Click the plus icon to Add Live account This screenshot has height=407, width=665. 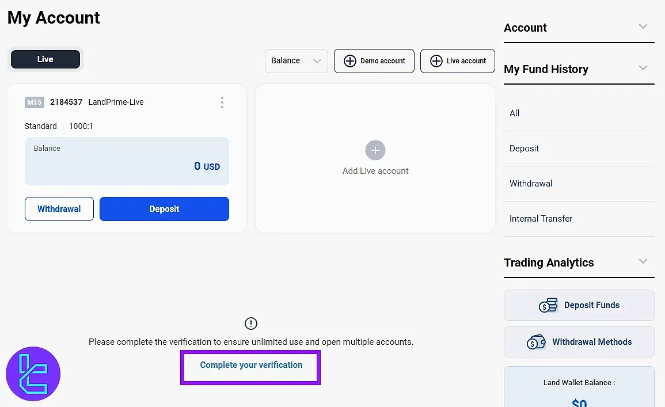375,150
